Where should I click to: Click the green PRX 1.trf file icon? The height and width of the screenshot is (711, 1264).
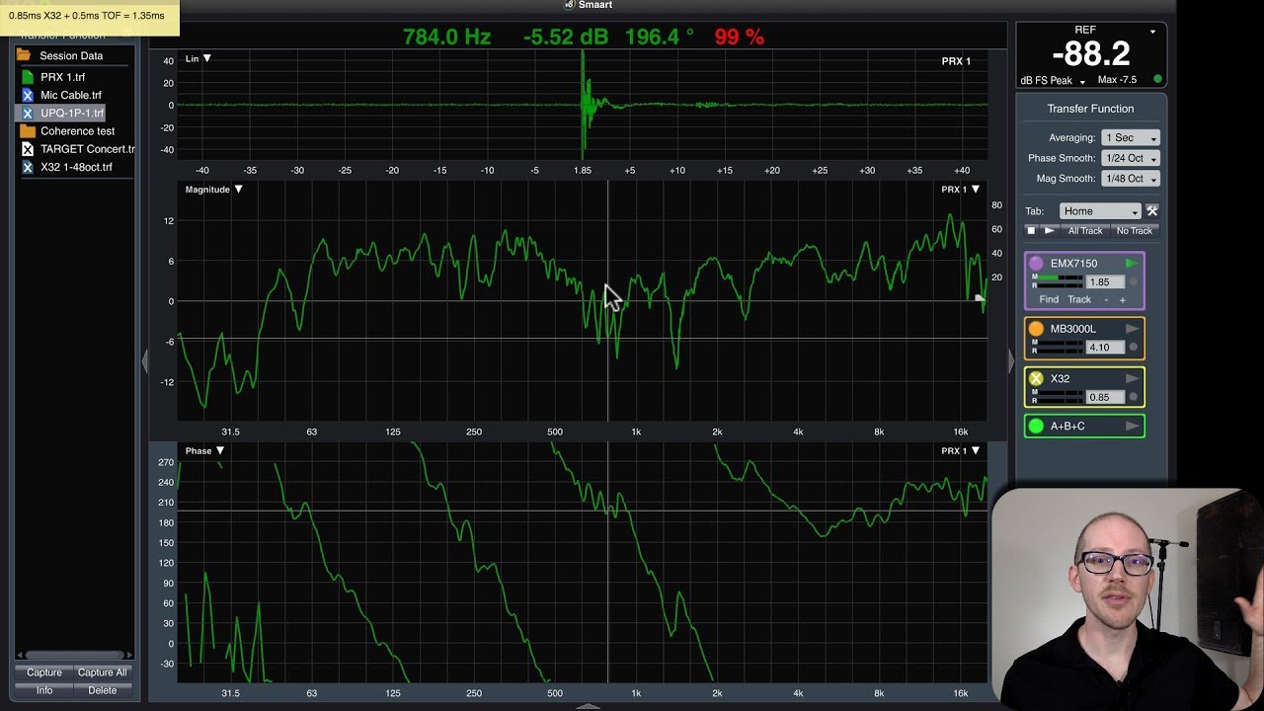[28, 77]
